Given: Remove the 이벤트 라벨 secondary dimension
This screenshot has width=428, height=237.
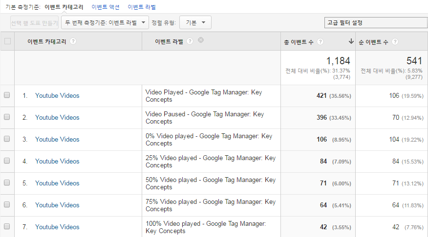Looking at the screenshot, I should tap(201, 40).
